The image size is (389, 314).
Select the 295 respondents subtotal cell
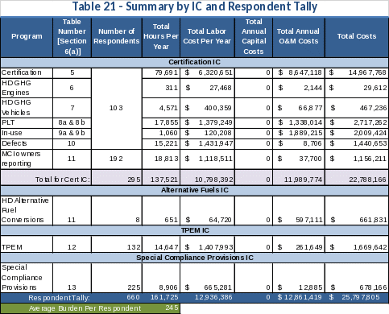point(117,177)
